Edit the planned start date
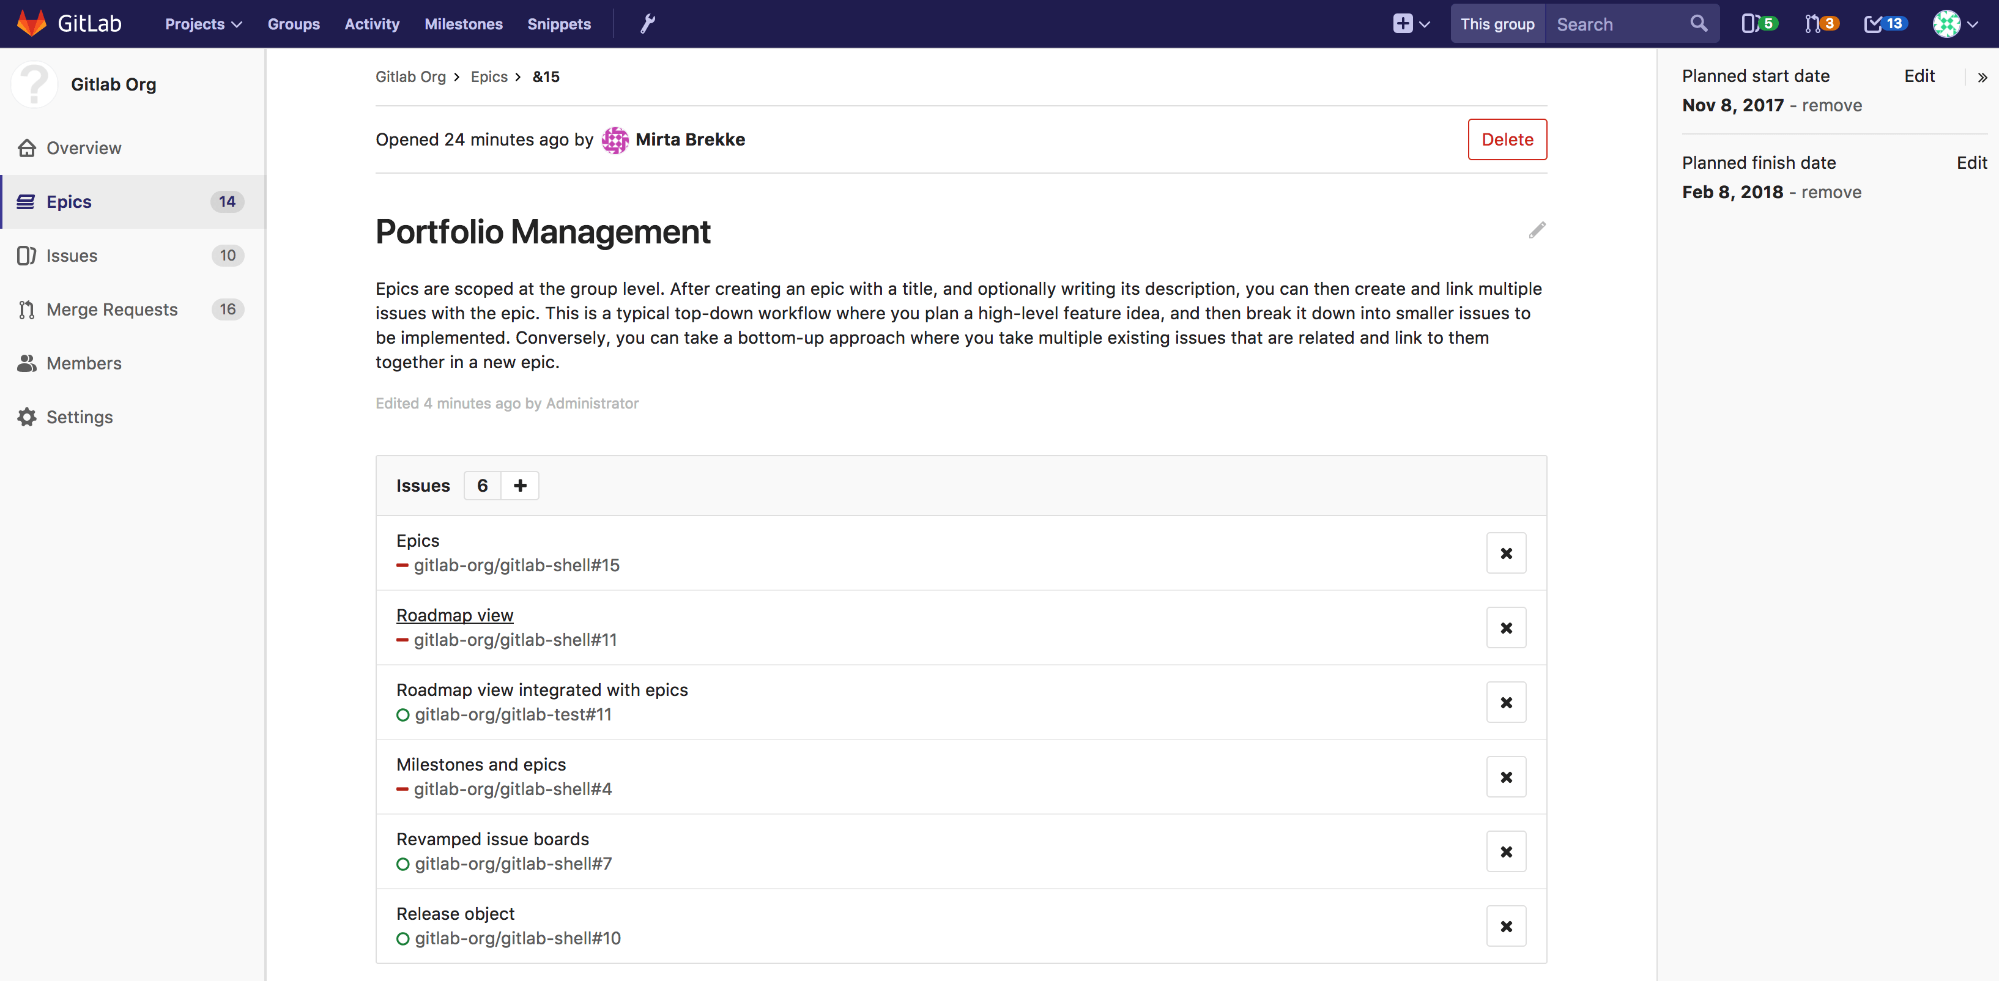The width and height of the screenshot is (1999, 981). click(x=1918, y=76)
